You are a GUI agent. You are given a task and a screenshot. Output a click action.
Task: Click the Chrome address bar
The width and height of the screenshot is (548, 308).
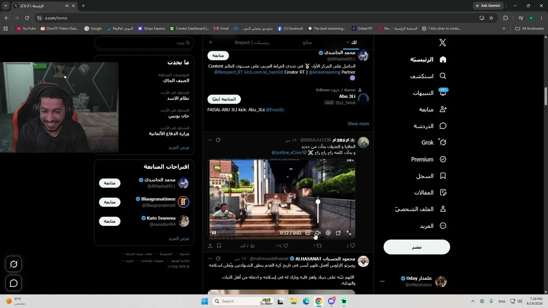(x=257, y=18)
